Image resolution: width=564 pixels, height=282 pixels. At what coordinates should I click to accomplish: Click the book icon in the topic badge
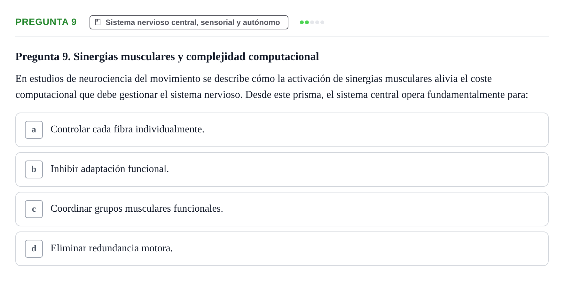pos(98,22)
